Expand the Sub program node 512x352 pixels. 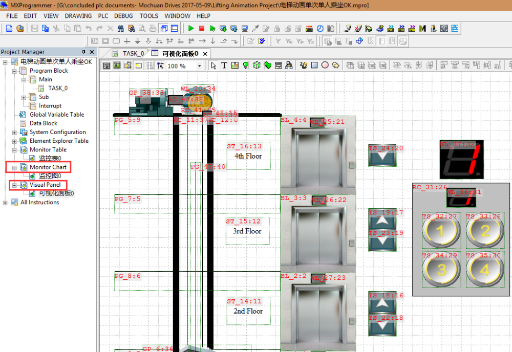(x=24, y=97)
